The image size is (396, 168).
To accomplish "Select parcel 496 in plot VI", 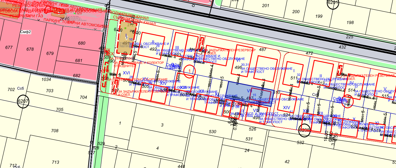I will coord(238,67).
